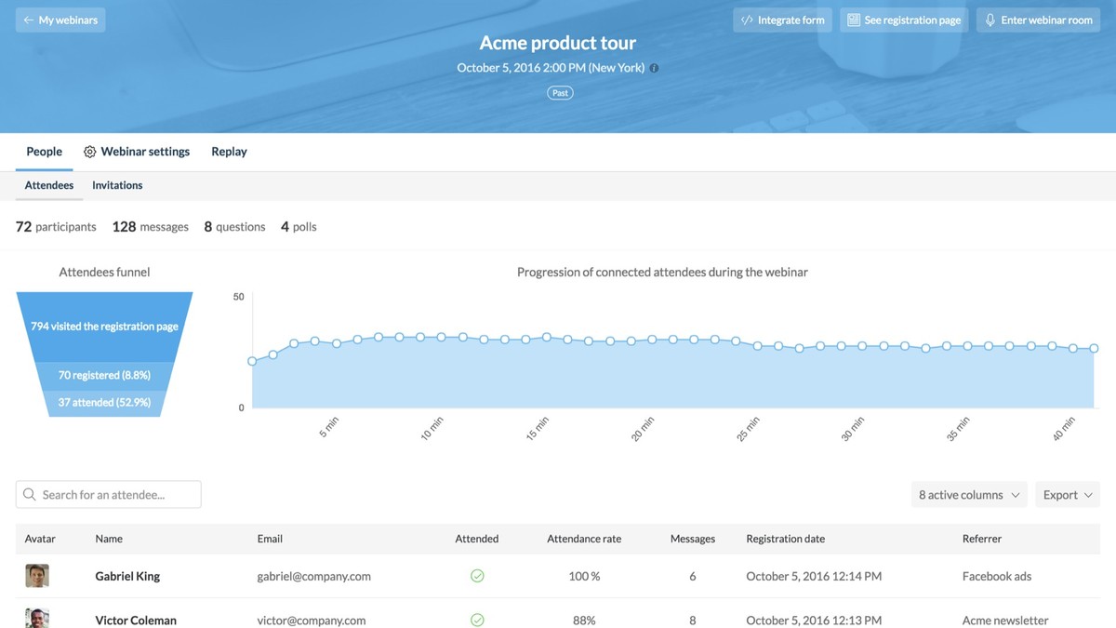Expand the 8 active columns dropdown
This screenshot has height=628, width=1116.
[x=969, y=495]
